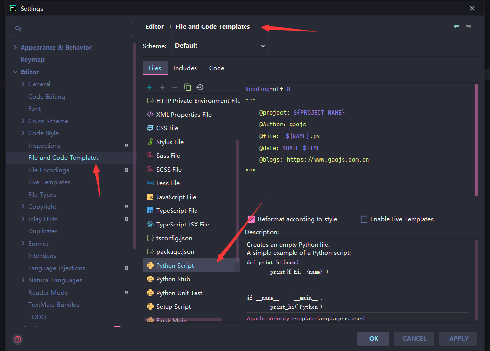Select the CSS File icon
Image resolution: width=490 pixels, height=351 pixels.
coord(150,128)
